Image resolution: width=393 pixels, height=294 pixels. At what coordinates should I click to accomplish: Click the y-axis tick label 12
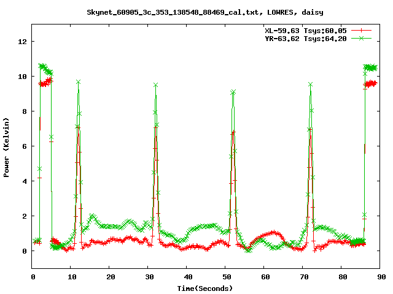[x=22, y=42]
